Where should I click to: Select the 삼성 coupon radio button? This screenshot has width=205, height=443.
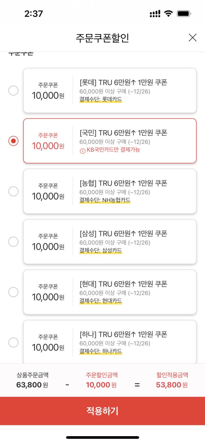pyautogui.click(x=13, y=242)
